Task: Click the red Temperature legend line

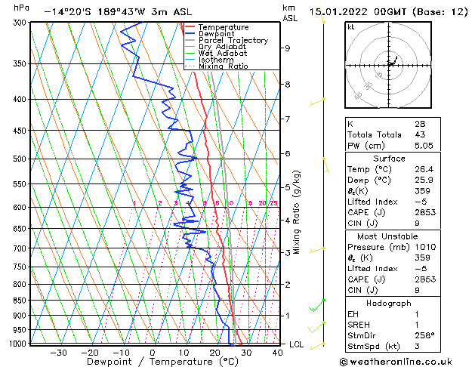Action: point(190,27)
